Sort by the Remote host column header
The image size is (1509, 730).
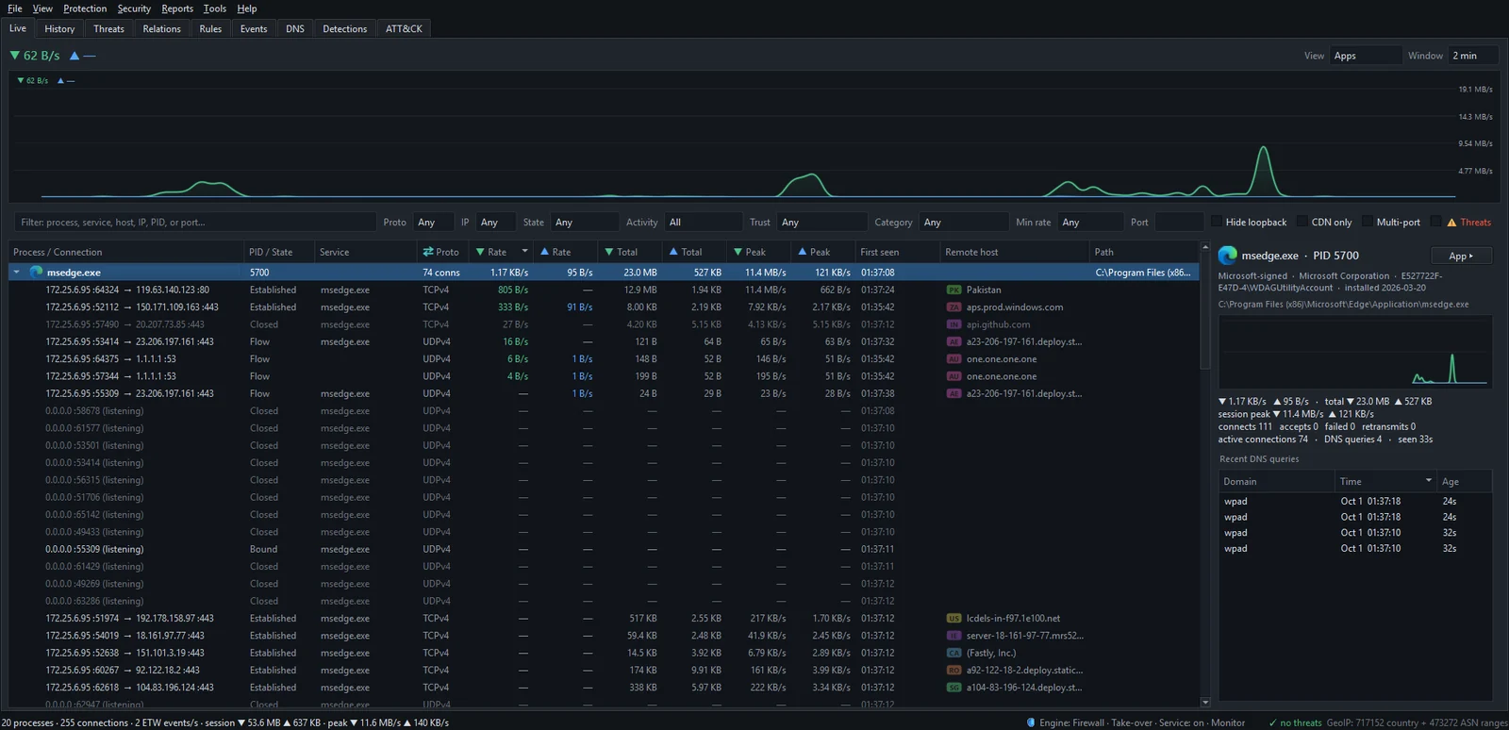point(1015,252)
